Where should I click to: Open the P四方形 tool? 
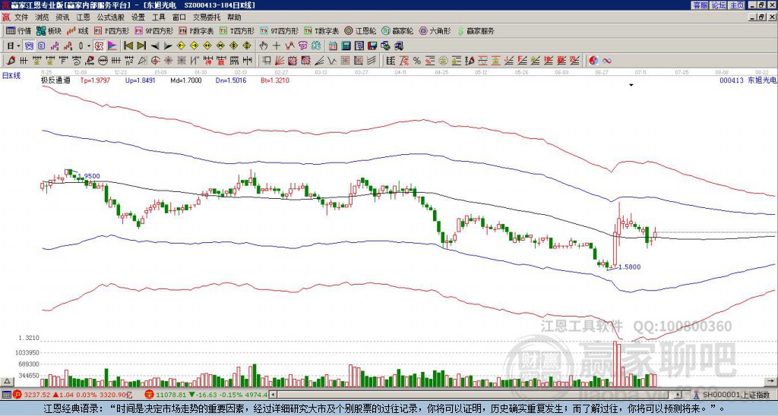coord(112,30)
